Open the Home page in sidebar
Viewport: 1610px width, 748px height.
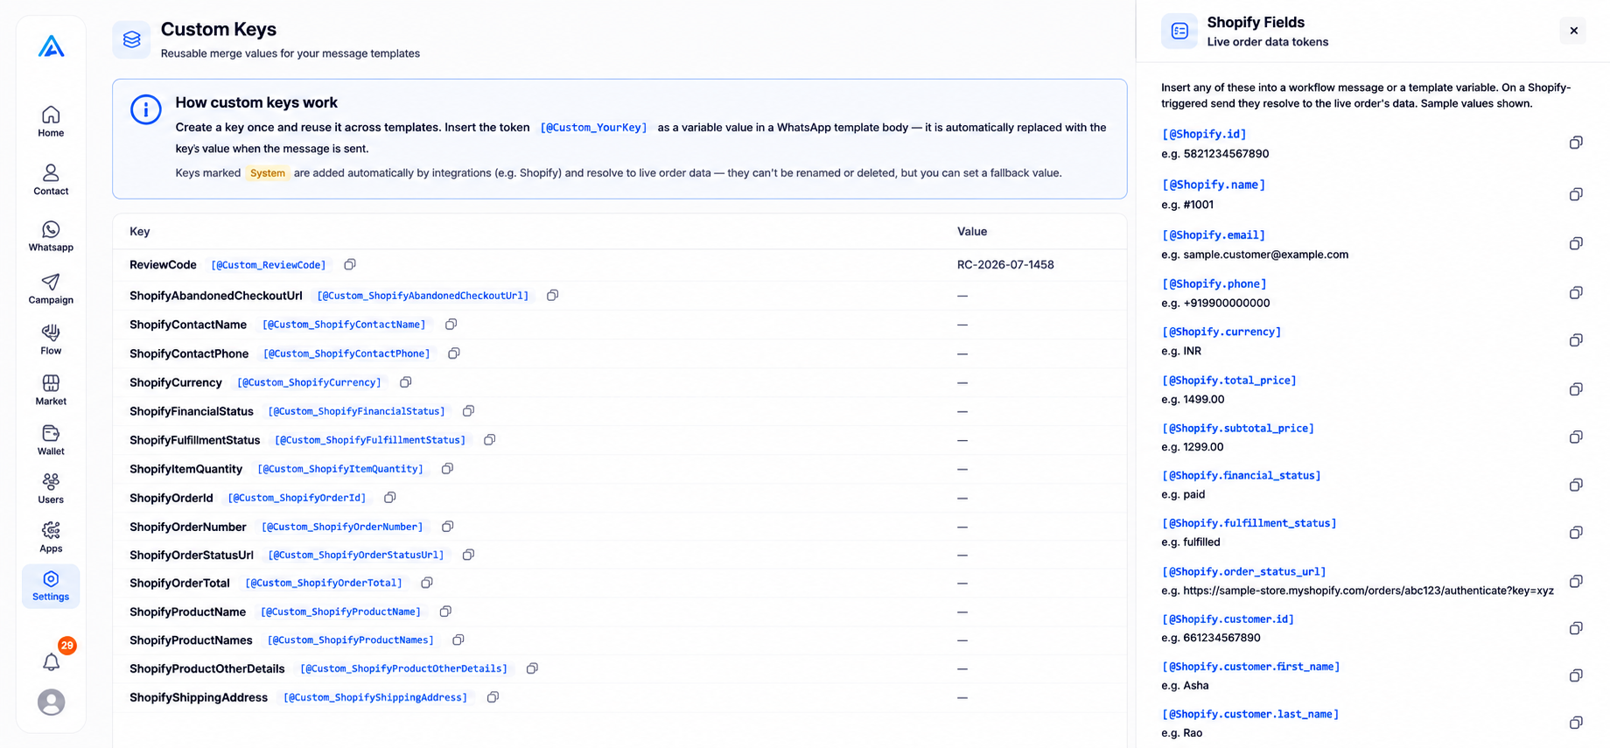(51, 122)
